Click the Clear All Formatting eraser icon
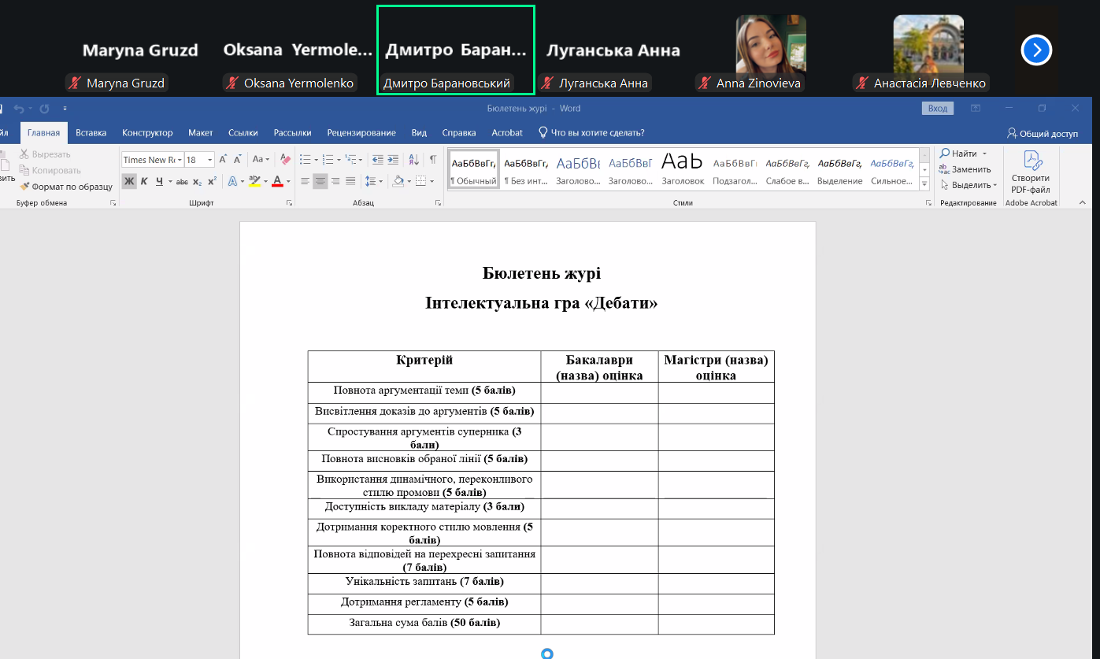1100x659 pixels. pyautogui.click(x=285, y=160)
